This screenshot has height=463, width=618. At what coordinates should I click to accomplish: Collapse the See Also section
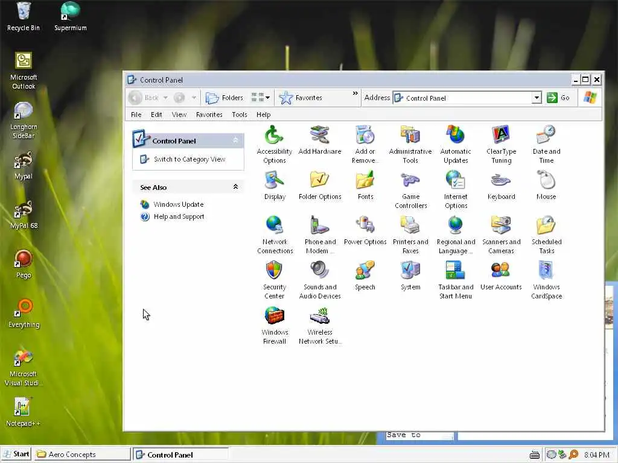tap(235, 187)
